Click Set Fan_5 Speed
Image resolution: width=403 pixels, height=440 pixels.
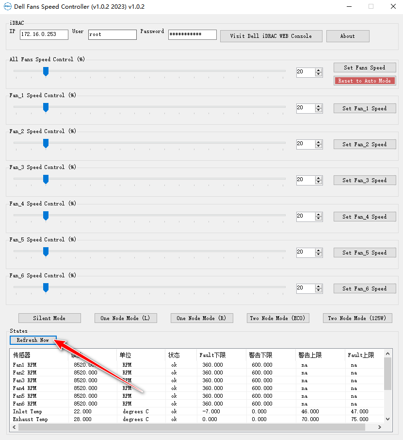[365, 253]
